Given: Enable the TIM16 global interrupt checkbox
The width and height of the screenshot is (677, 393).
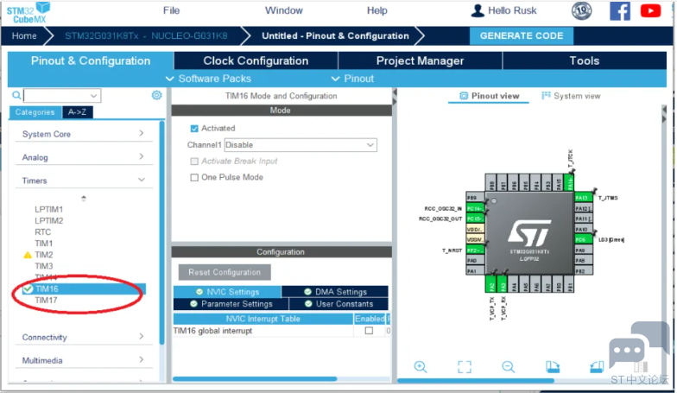Looking at the screenshot, I should tap(369, 331).
